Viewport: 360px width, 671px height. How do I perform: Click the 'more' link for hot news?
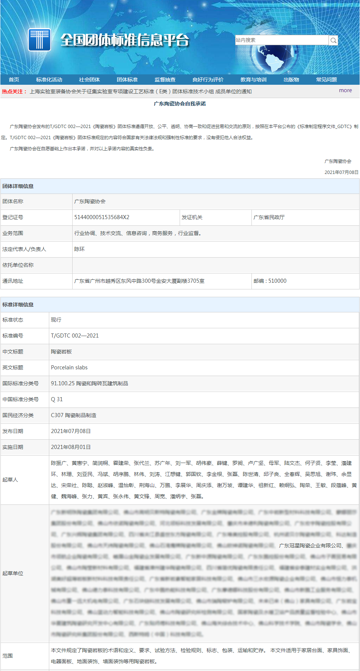(x=345, y=90)
